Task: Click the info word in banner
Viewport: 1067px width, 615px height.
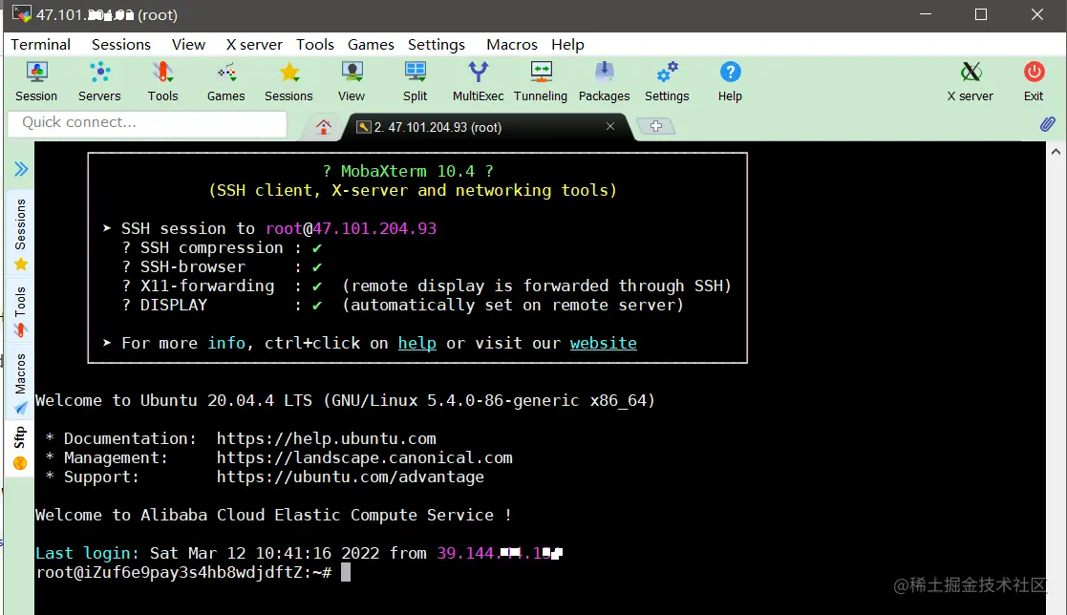Action: pos(226,343)
